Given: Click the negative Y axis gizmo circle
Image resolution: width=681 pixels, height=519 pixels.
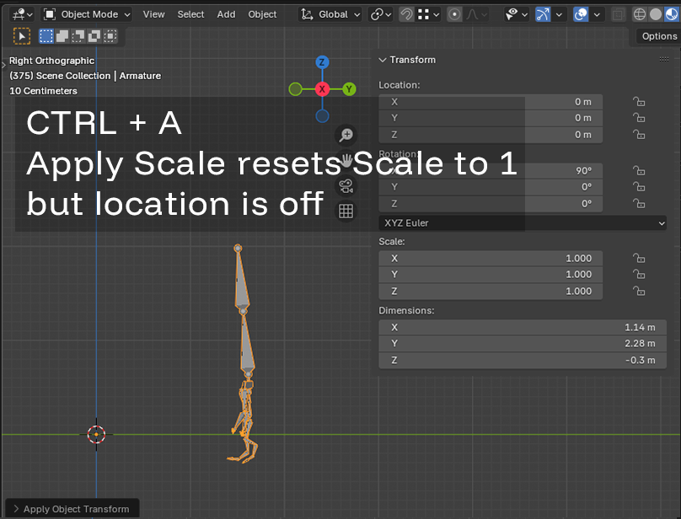Looking at the screenshot, I should click(x=295, y=89).
